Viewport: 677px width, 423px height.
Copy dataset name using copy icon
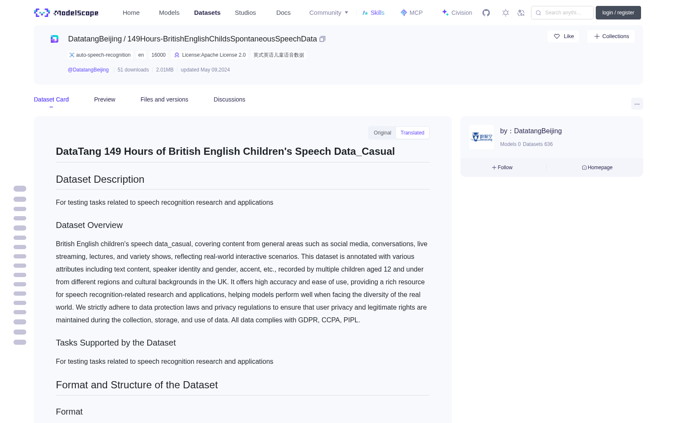click(322, 39)
